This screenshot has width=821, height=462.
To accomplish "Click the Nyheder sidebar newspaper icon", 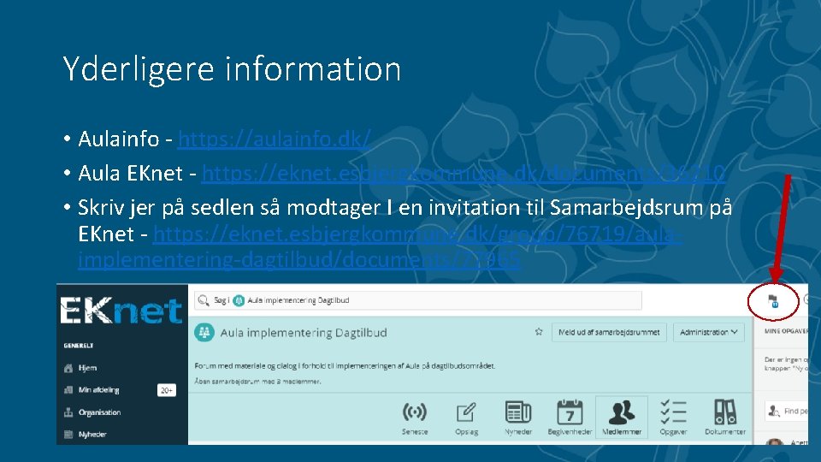I will coord(68,435).
